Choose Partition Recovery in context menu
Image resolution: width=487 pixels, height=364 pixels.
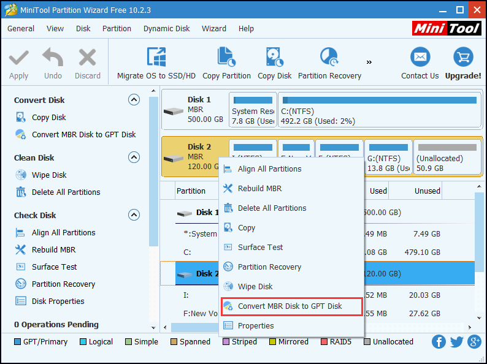coord(291,267)
